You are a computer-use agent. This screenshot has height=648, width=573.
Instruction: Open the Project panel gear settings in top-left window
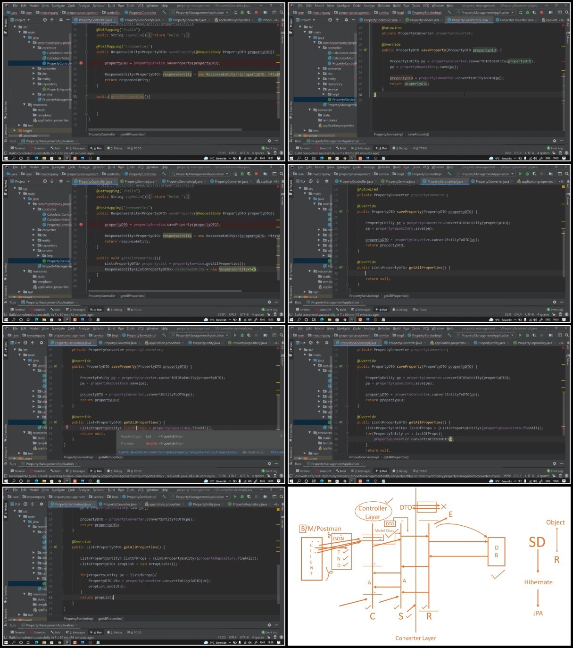click(x=61, y=20)
